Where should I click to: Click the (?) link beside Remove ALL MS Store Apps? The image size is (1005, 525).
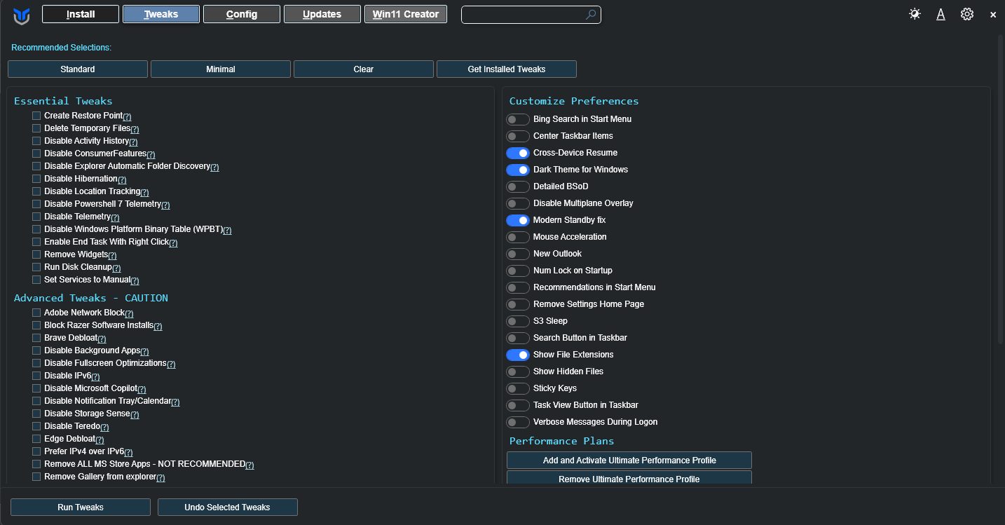coord(250,465)
